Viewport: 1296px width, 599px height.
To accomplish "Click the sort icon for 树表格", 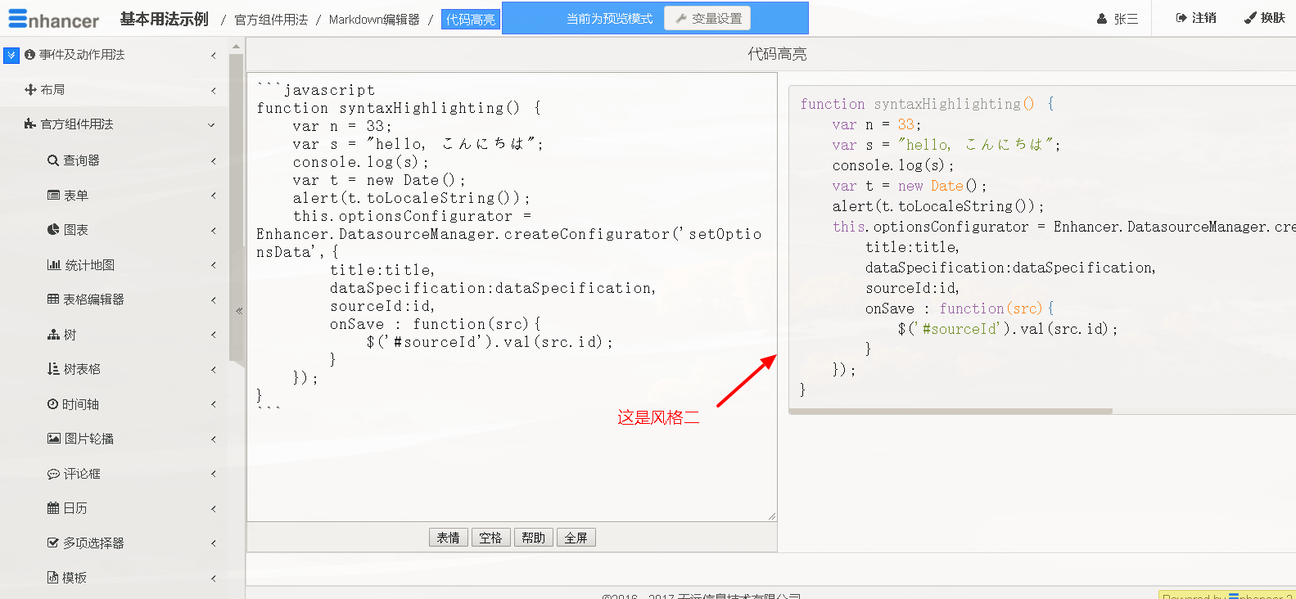I will coord(53,369).
